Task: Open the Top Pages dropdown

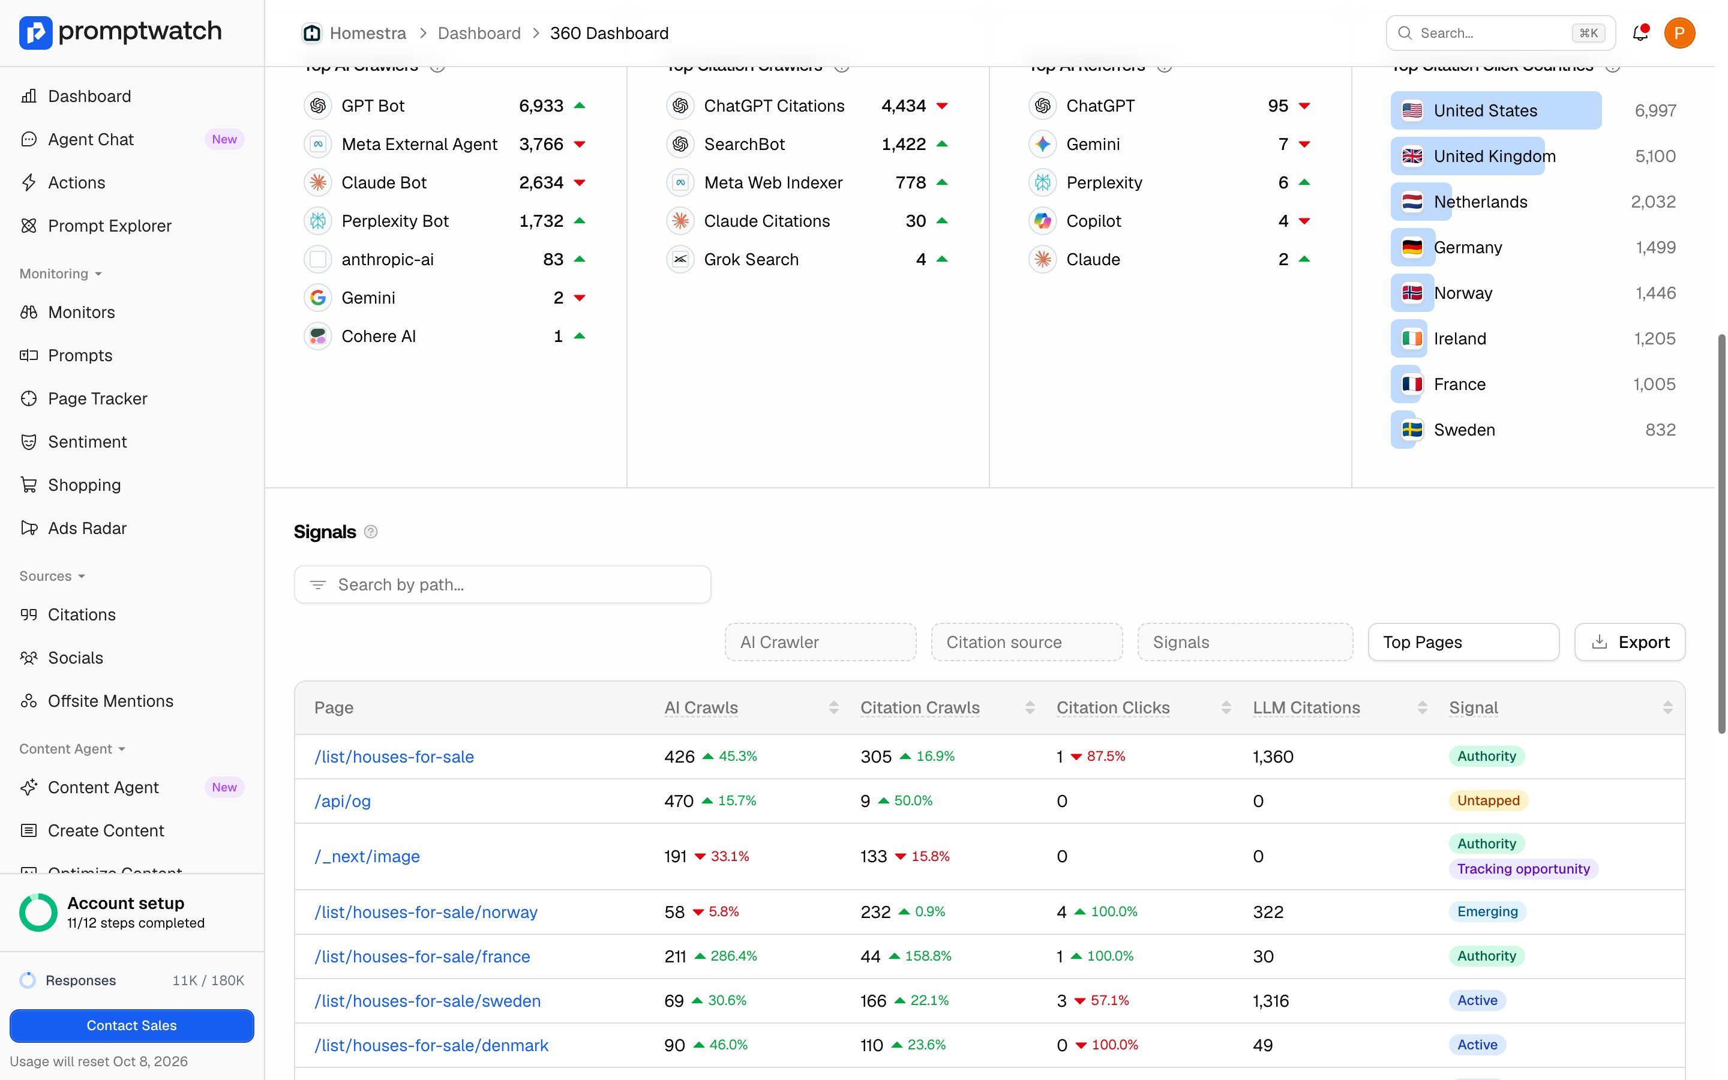Action: click(x=1464, y=642)
